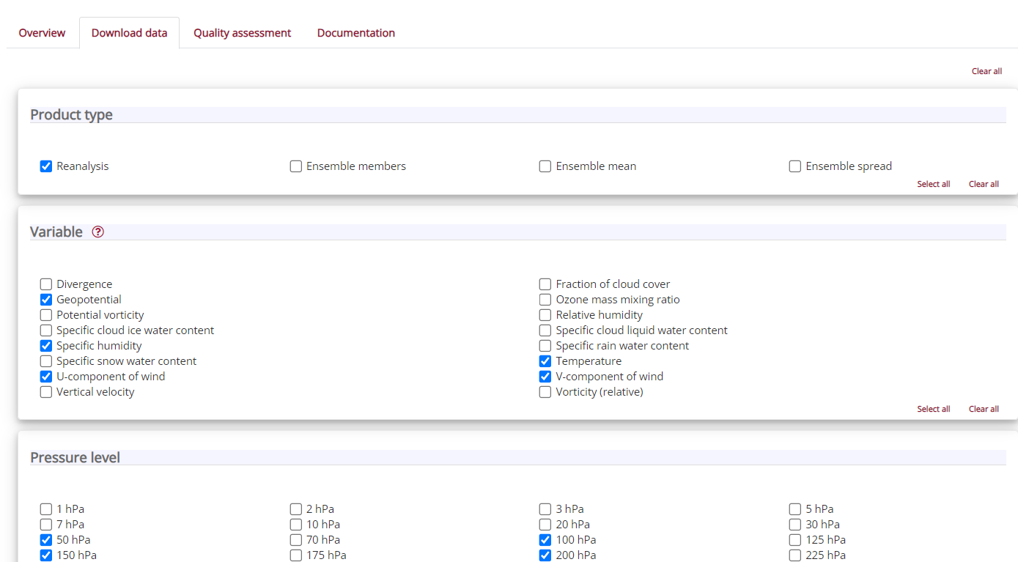Check the Divergence variable
The height and width of the screenshot is (562, 1018).
coord(46,284)
